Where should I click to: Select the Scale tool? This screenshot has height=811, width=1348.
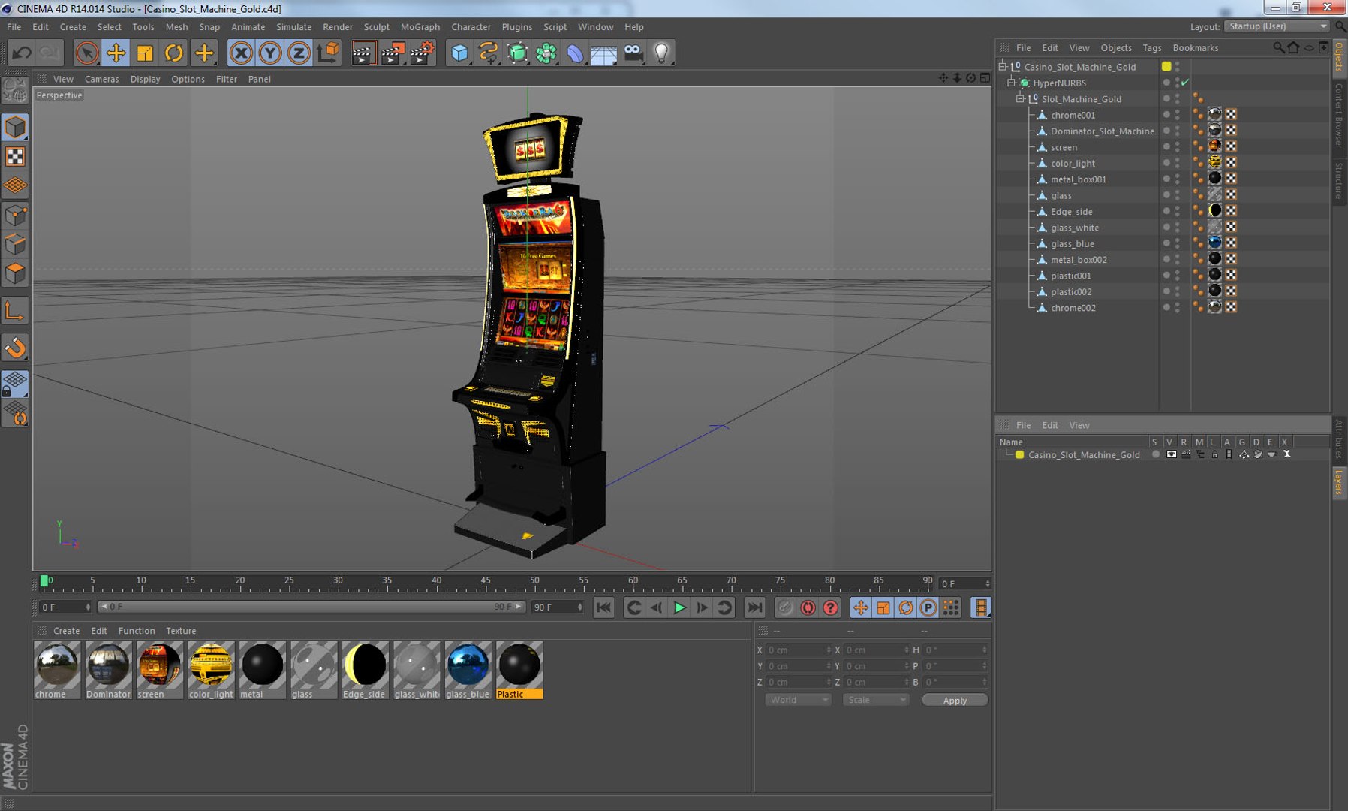145,53
